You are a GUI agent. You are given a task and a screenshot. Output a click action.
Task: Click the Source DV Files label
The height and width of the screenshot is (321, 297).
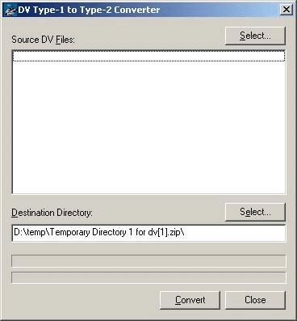43,40
